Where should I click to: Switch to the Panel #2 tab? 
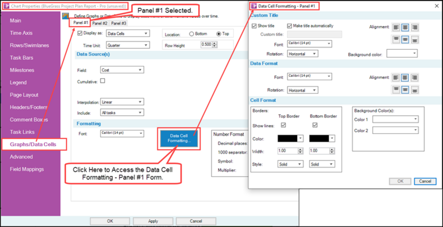(x=100, y=23)
